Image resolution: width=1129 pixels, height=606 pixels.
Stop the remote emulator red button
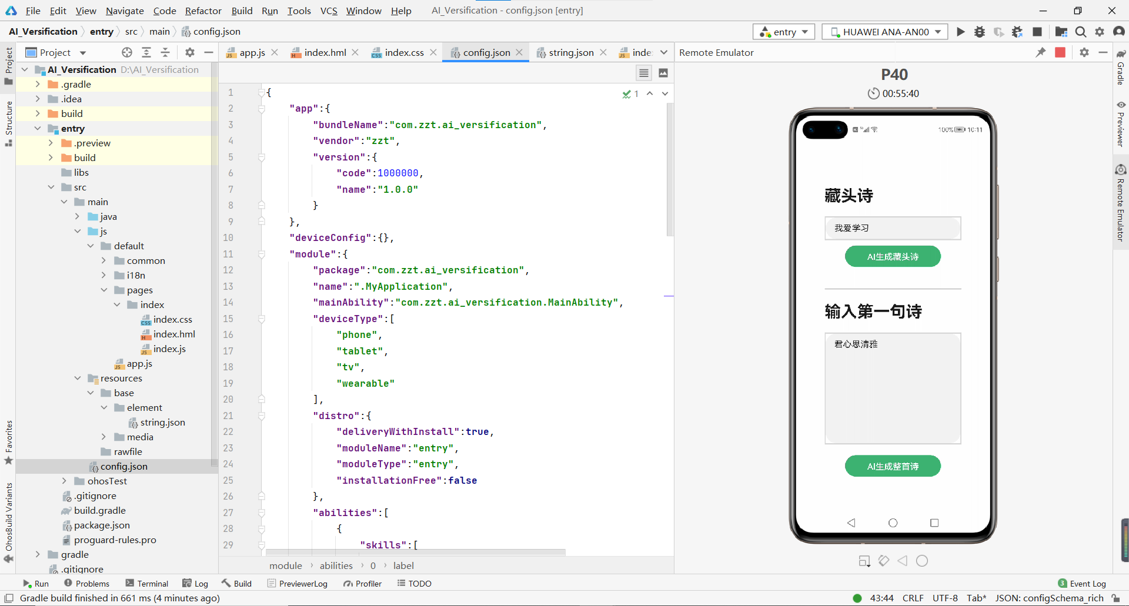click(1060, 52)
